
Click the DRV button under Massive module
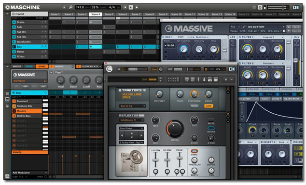pos(26,86)
